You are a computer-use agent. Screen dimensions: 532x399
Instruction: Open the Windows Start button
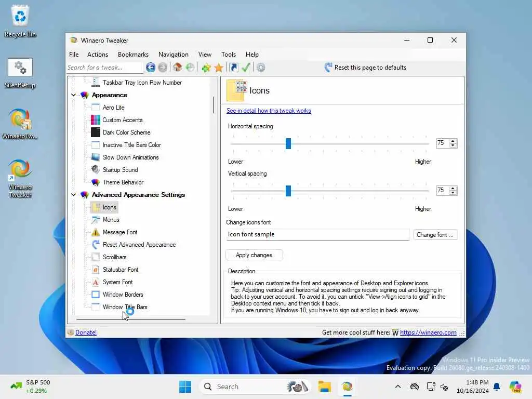coord(185,387)
